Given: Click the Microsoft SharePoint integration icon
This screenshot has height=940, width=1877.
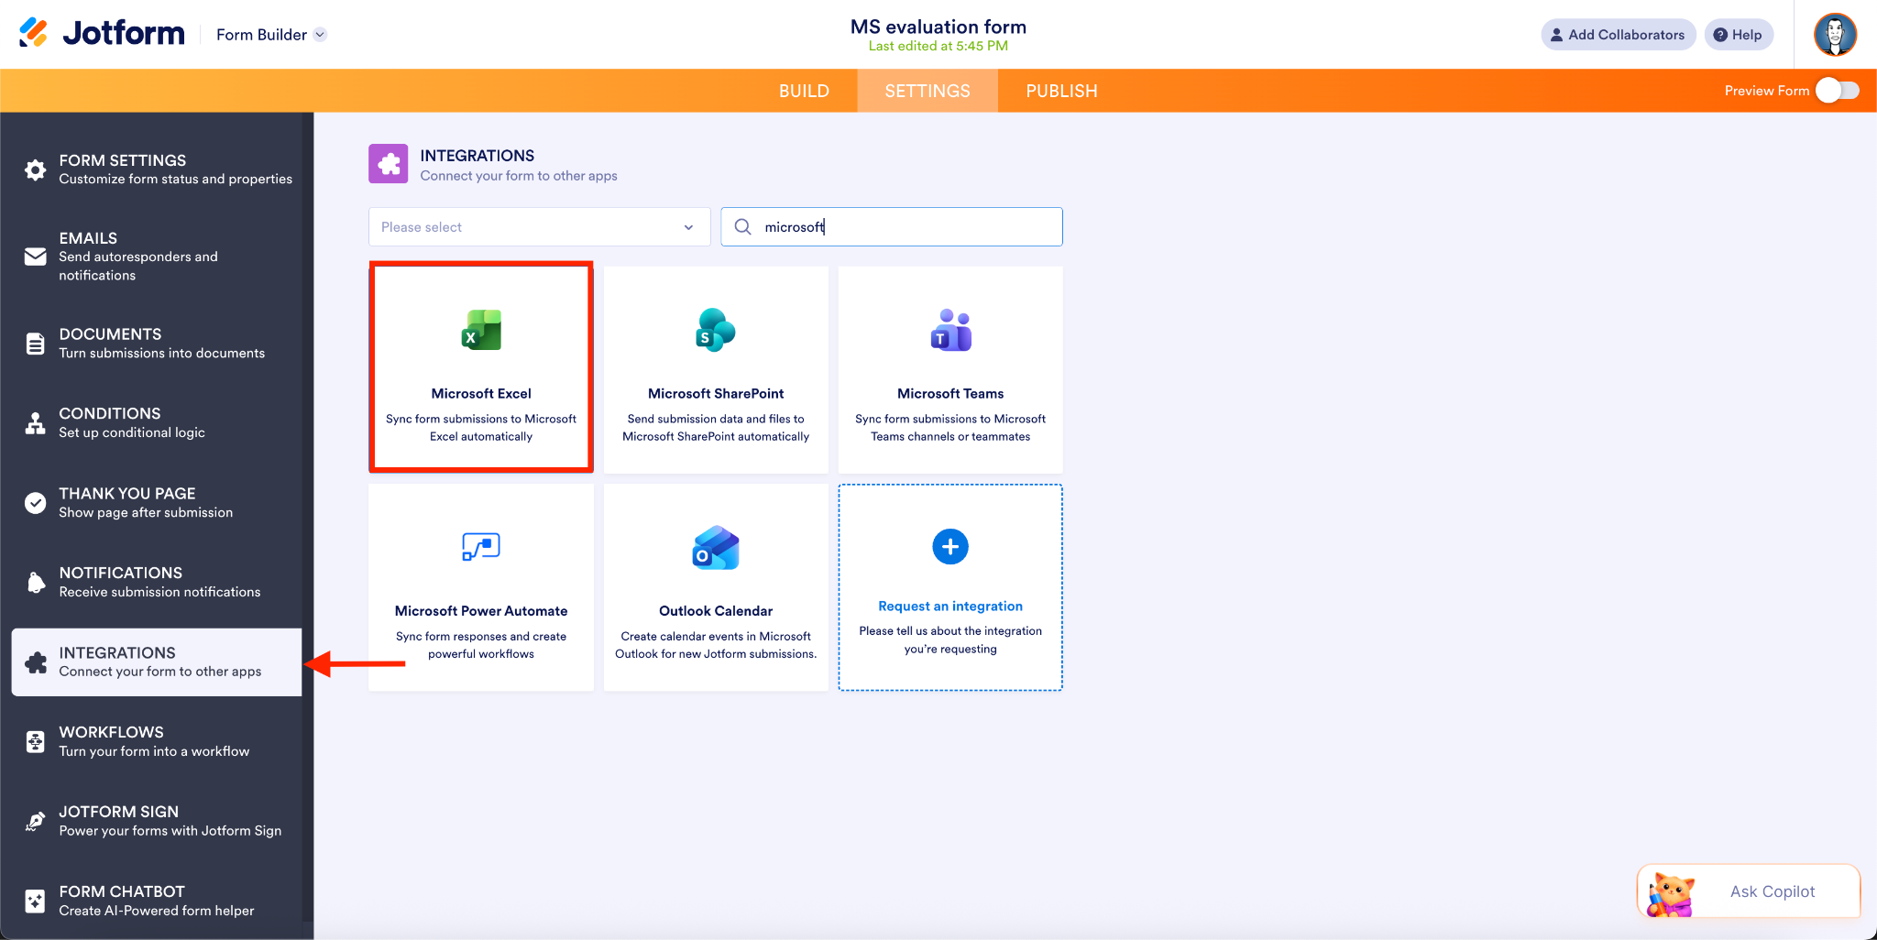Looking at the screenshot, I should (x=715, y=331).
